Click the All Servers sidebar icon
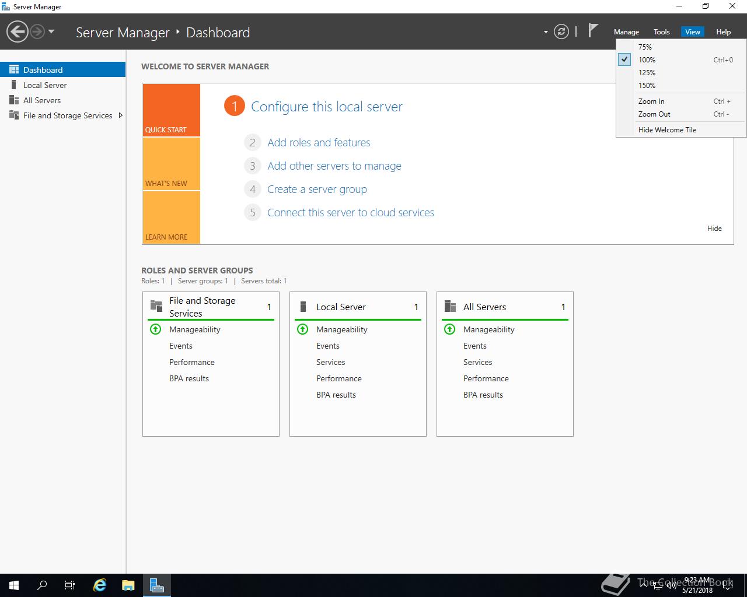This screenshot has width=747, height=597. click(x=14, y=100)
